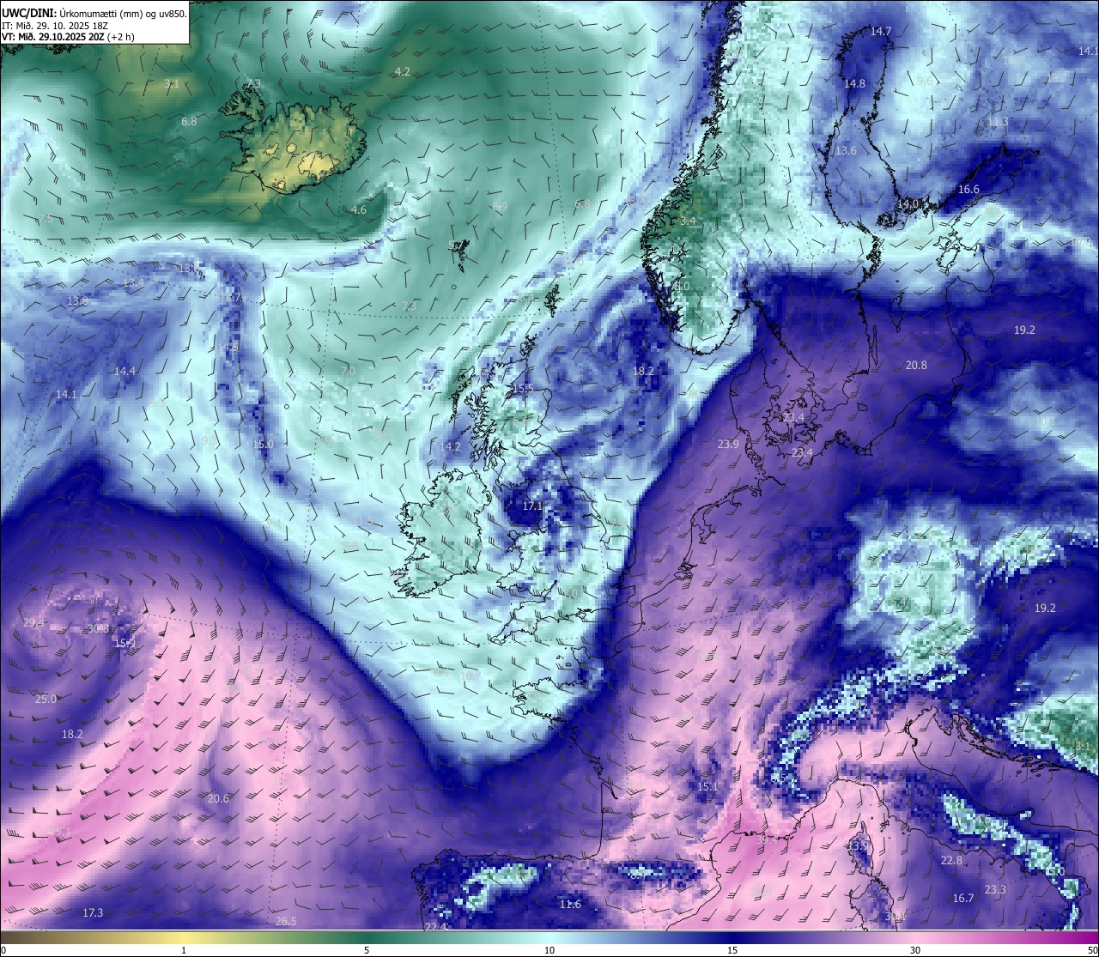The width and height of the screenshot is (1099, 957).
Task: Click the 14.4 value label on the map
Action: (124, 372)
